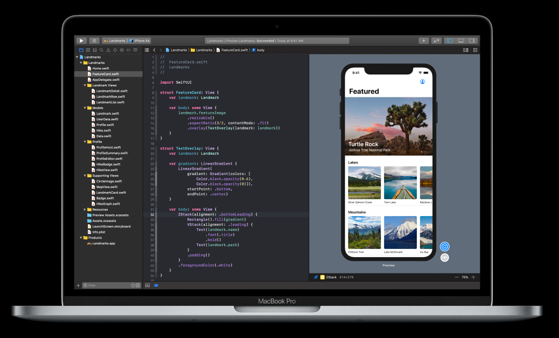This screenshot has width=559, height=338.
Task: Open the Debug navigator
Action: coord(122,50)
